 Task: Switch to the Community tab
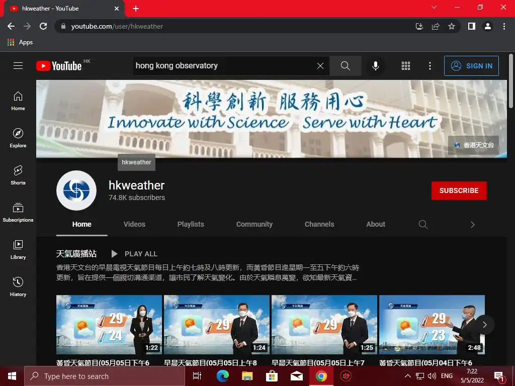click(x=254, y=224)
